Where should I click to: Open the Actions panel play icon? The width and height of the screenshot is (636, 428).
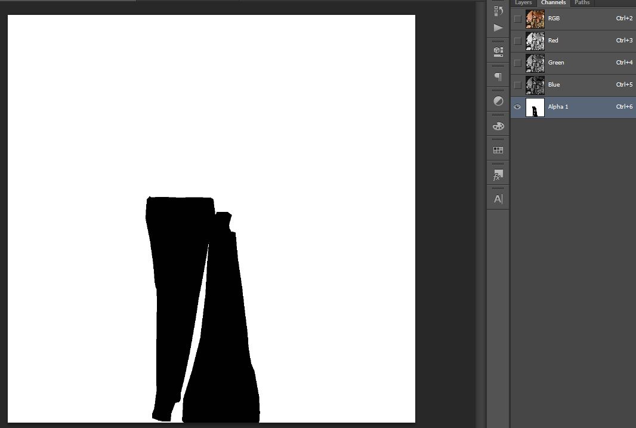[x=498, y=27]
